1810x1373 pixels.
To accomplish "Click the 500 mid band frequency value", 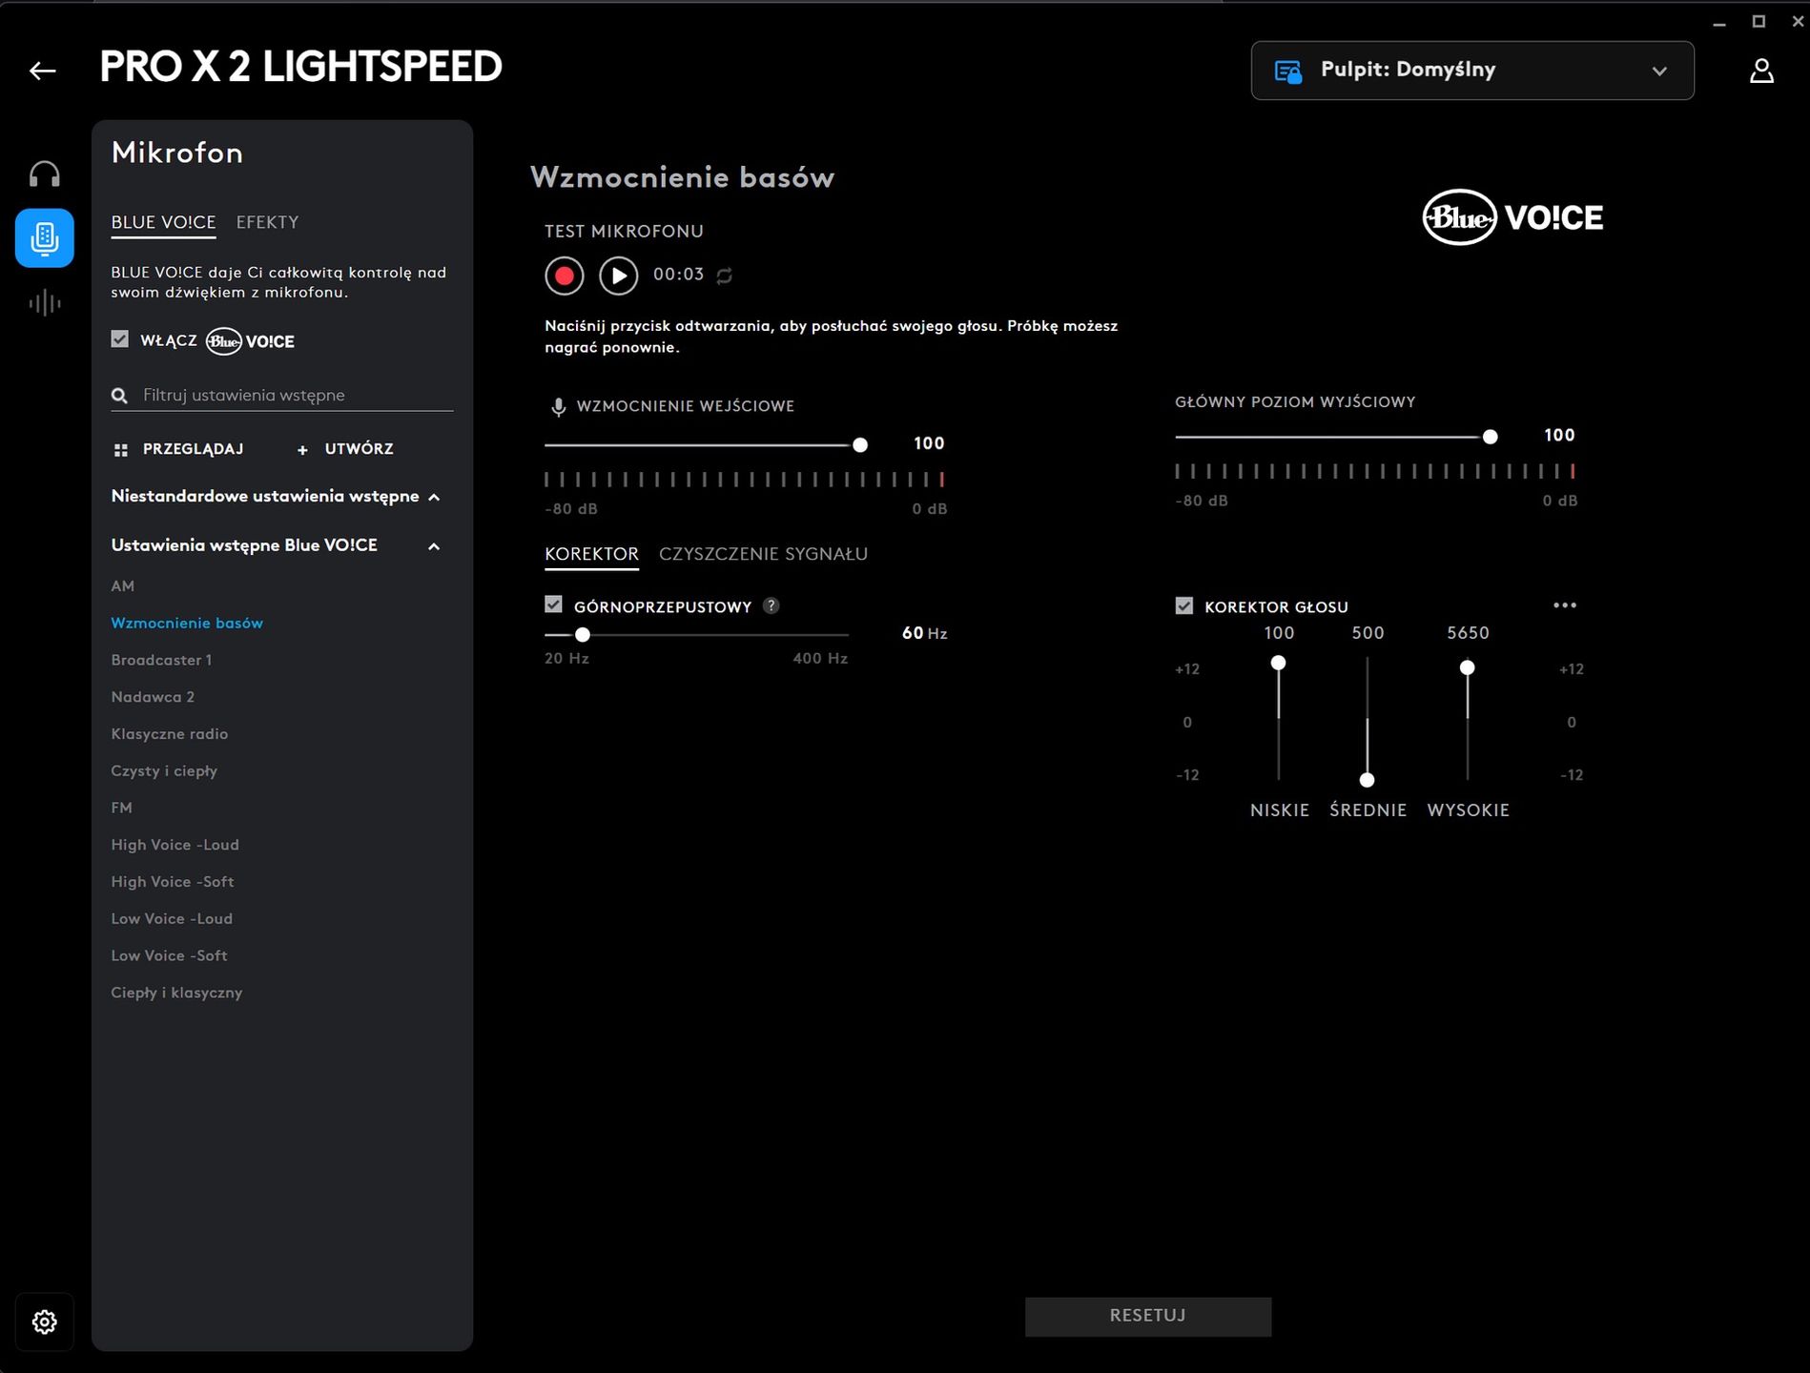I will click(x=1368, y=633).
